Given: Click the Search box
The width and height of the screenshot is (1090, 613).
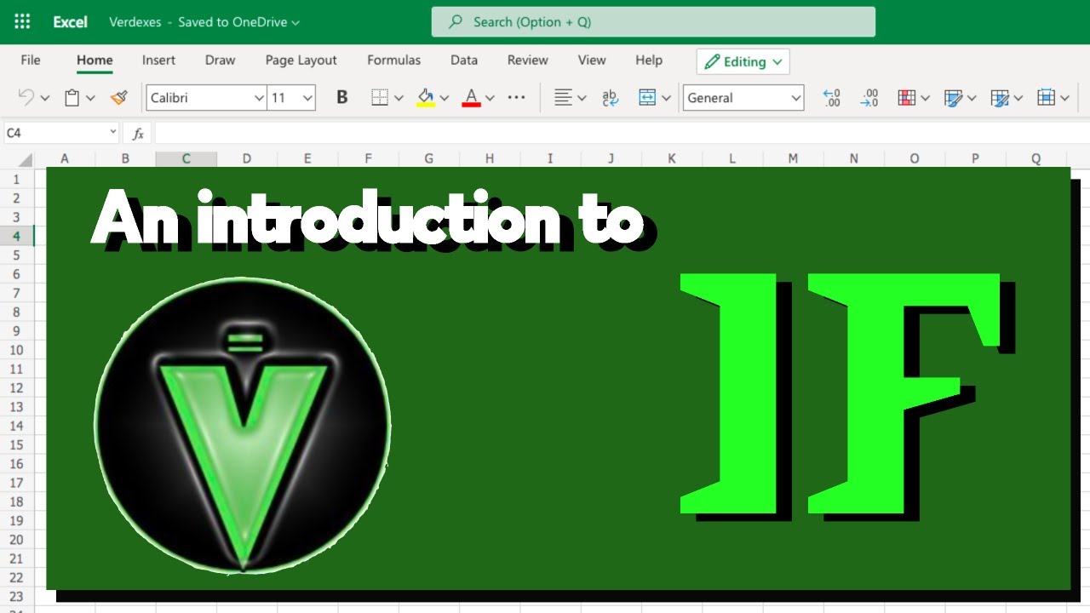Looking at the screenshot, I should 653,22.
